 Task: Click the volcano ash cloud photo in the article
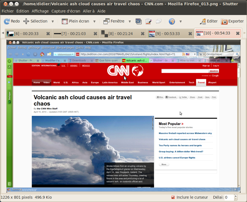click(x=93, y=150)
